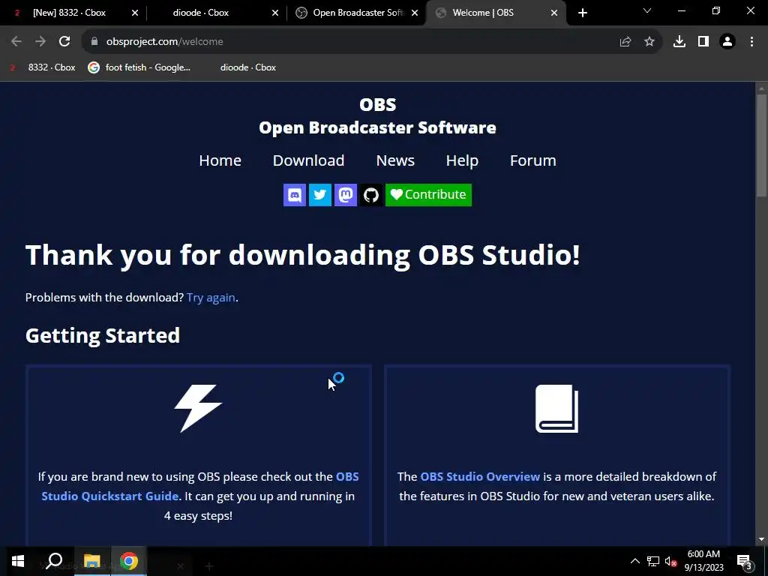The image size is (768, 576).
Task: Open the 8332 · Cbox bookmark
Action: click(43, 67)
